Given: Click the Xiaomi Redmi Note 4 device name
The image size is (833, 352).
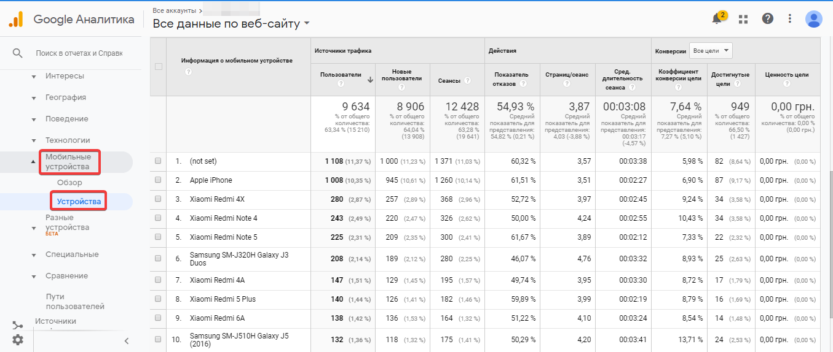Looking at the screenshot, I should (x=224, y=218).
